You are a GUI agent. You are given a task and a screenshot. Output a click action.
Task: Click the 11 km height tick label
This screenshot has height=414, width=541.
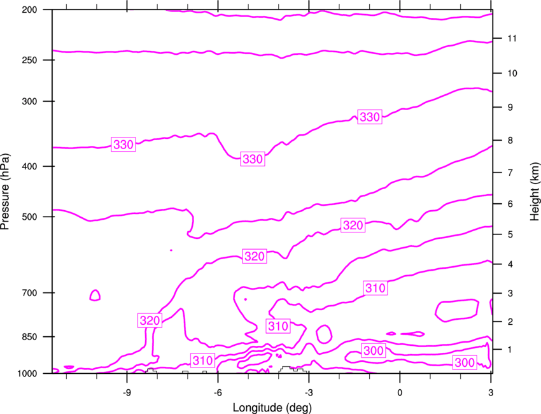[512, 38]
